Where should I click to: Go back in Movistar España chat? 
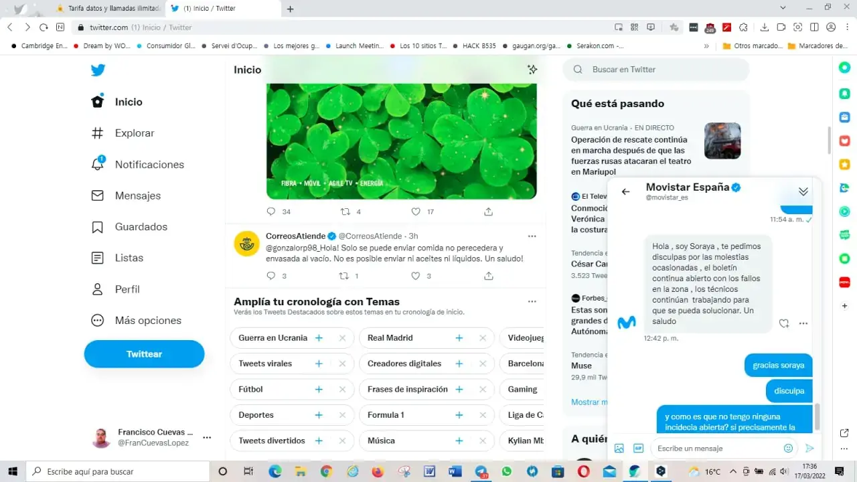coord(626,191)
